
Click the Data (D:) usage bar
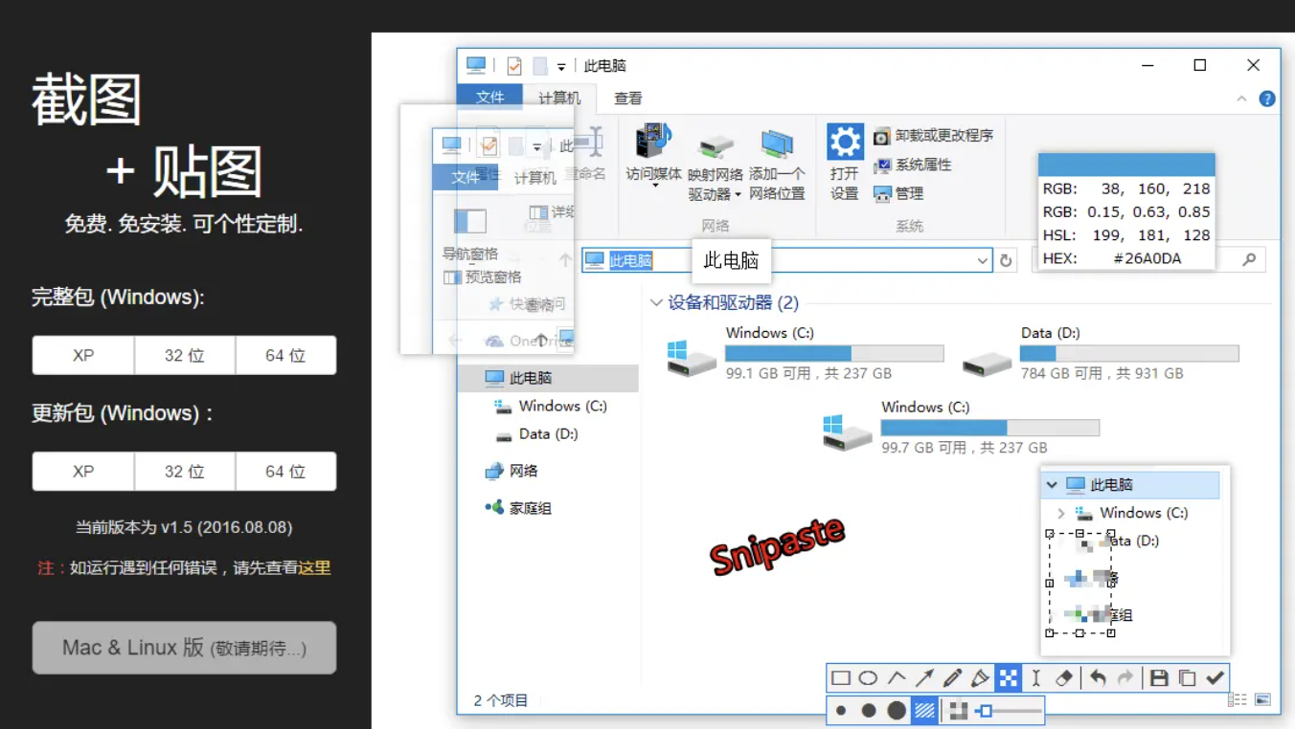1129,353
